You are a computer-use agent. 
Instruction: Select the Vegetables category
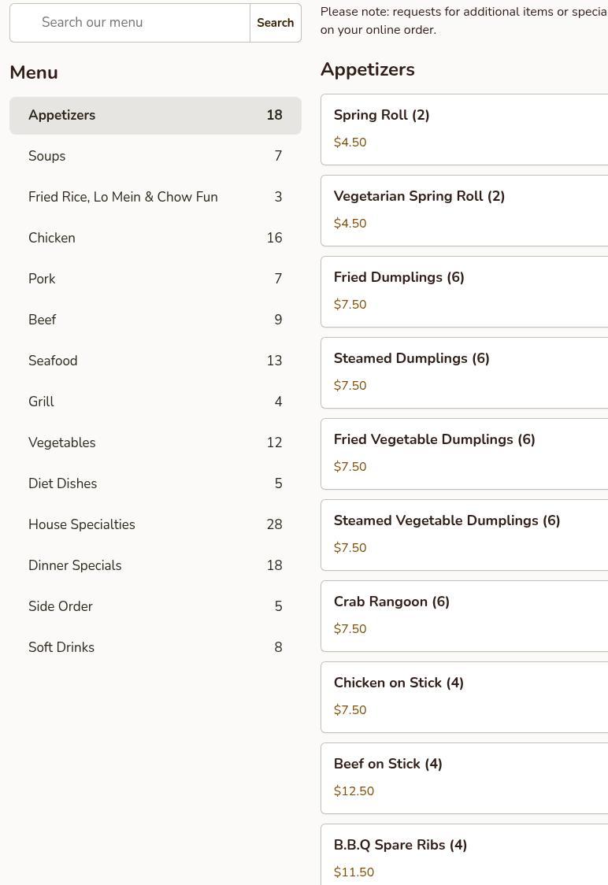coord(155,442)
